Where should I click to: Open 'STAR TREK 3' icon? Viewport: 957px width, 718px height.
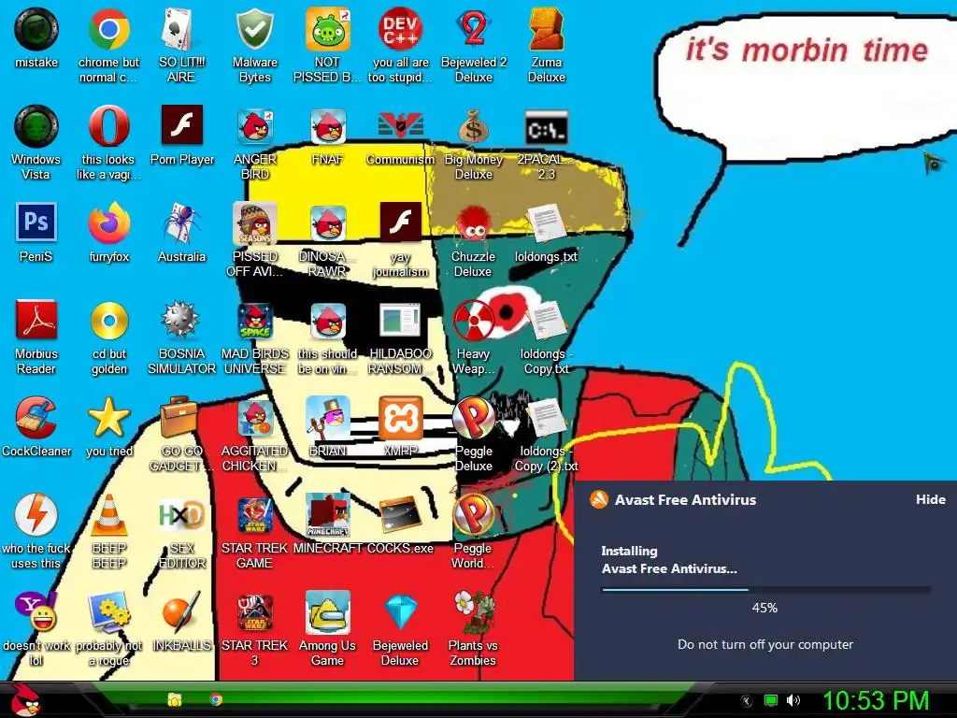click(254, 611)
